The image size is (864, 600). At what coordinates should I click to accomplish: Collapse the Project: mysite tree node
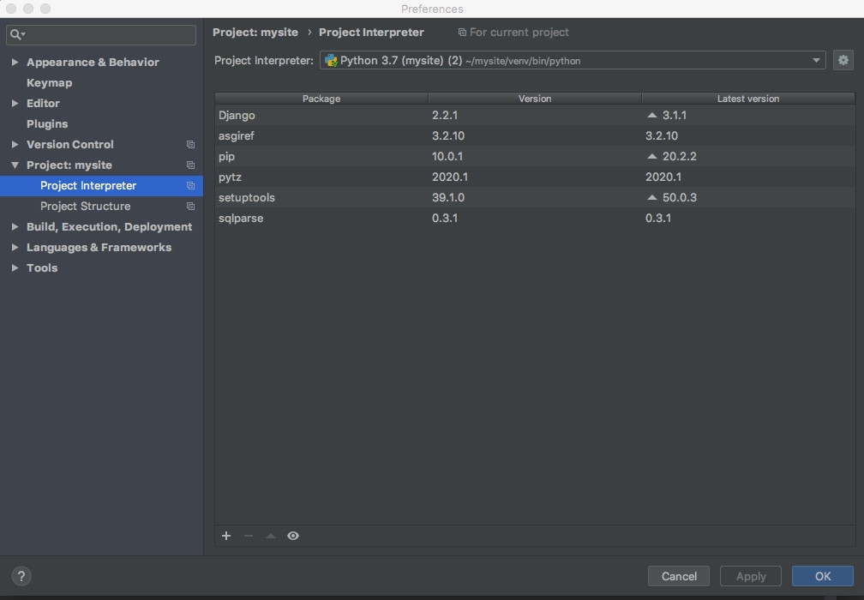[x=15, y=165]
